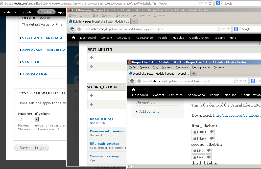Image resolution: width=261 pixels, height=169 pixels.
Task: Click first Like button under second_likebtn
Action: pyautogui.click(x=198, y=151)
